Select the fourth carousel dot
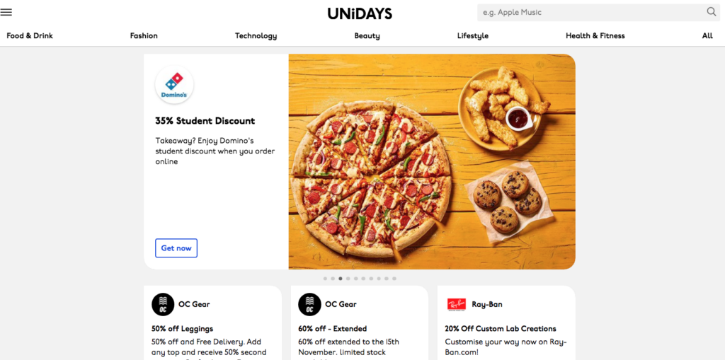Image resolution: width=725 pixels, height=360 pixels. [x=348, y=279]
